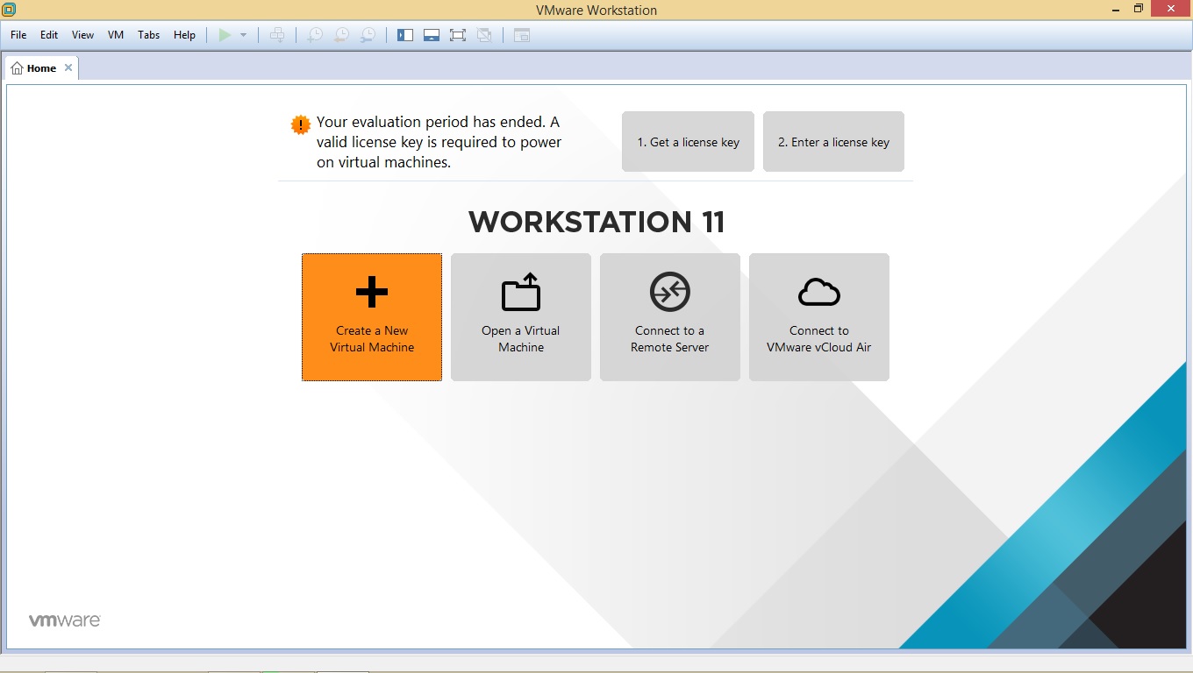1193x673 pixels.
Task: Click the Unity mode toolbar icon
Action: (484, 35)
